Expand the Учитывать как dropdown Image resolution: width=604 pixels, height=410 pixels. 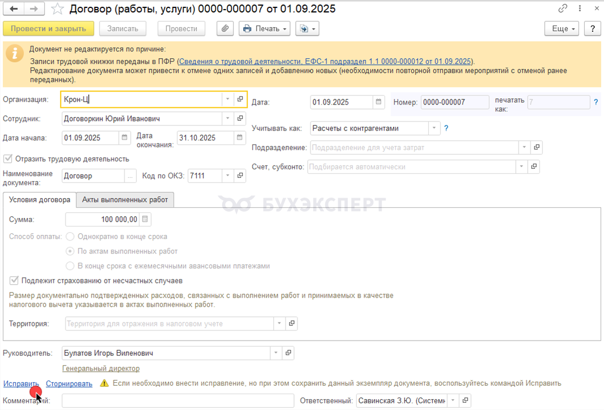click(434, 128)
